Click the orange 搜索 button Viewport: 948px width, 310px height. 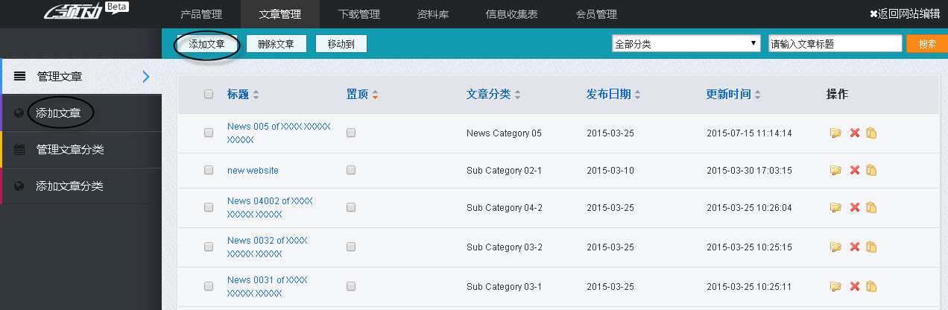[927, 44]
